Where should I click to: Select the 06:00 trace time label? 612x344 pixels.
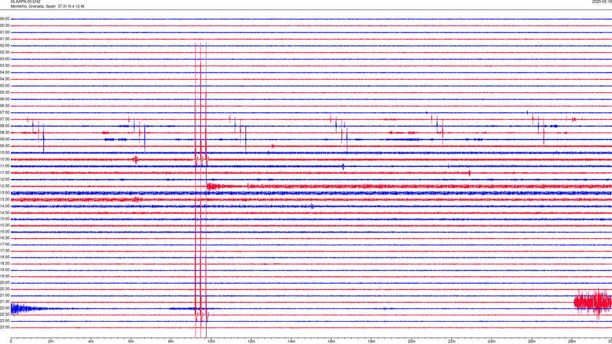pos(4,99)
